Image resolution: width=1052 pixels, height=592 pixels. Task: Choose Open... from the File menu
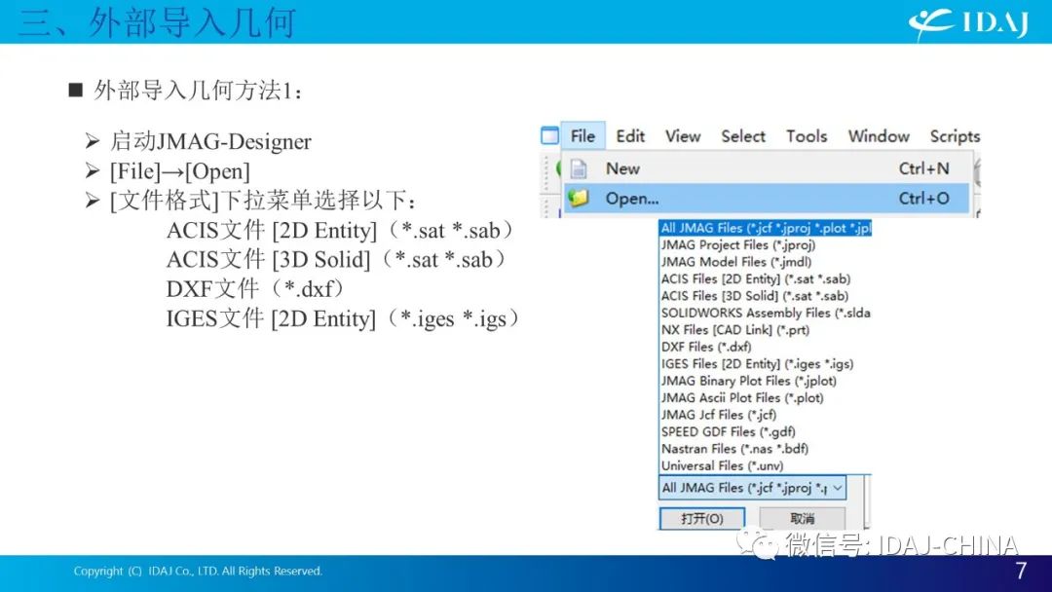click(767, 199)
